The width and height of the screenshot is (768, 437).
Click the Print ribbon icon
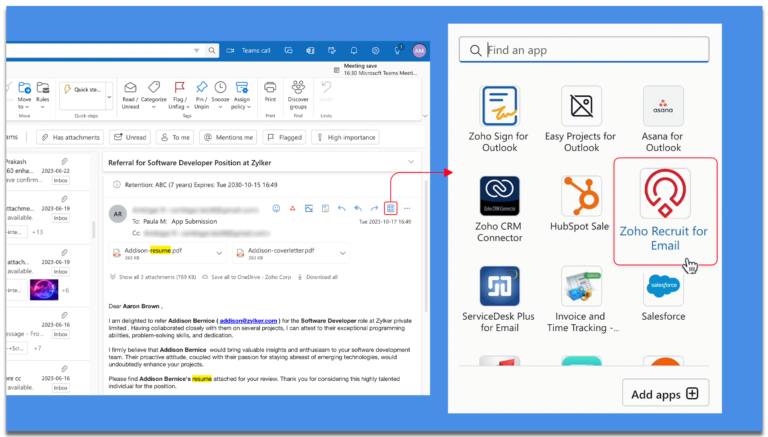tap(270, 92)
